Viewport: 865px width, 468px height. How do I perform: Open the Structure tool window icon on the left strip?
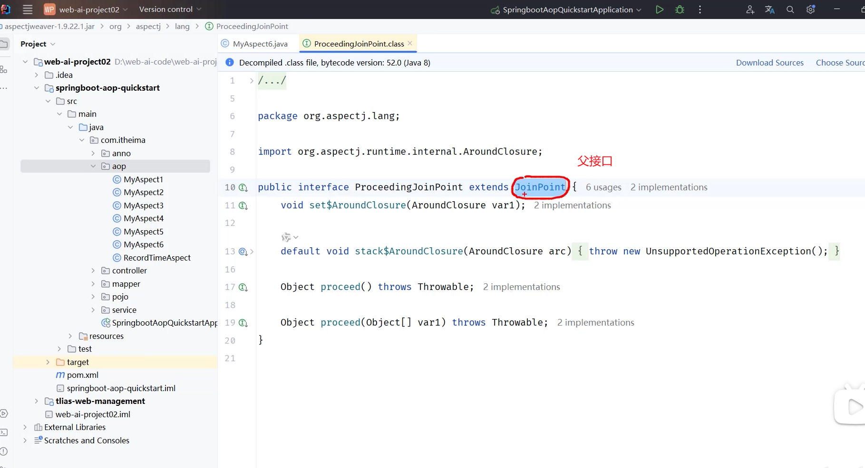tap(4, 70)
